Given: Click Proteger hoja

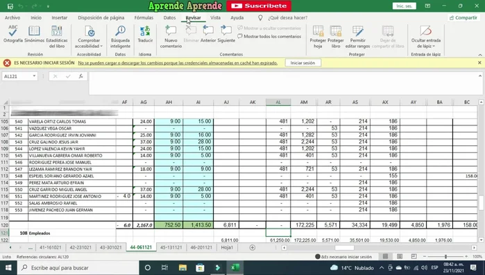Looking at the screenshot, I should click(x=318, y=37).
